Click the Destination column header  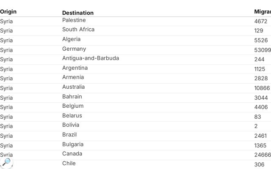pos(78,13)
